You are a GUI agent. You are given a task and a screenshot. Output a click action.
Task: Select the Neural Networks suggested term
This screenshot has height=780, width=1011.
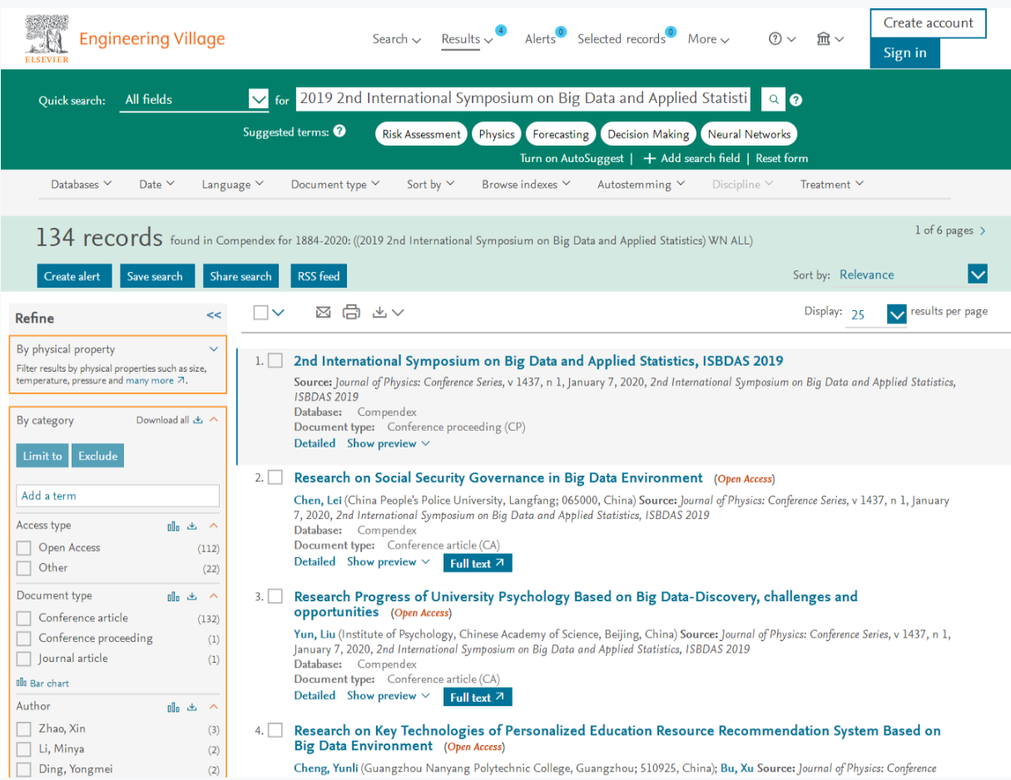click(x=749, y=134)
